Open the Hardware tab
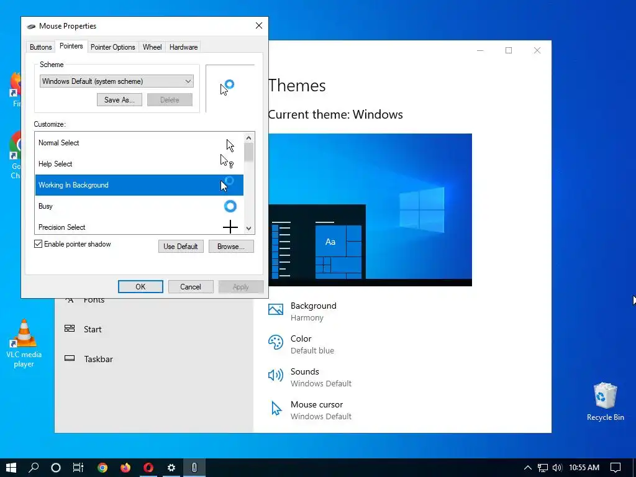The image size is (636, 477). [x=183, y=47]
